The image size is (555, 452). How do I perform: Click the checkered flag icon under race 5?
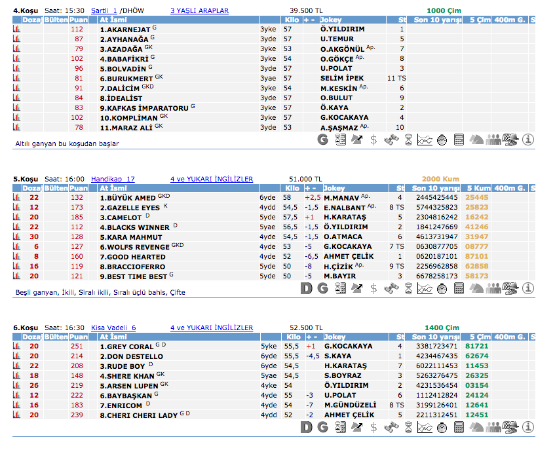[510, 288]
